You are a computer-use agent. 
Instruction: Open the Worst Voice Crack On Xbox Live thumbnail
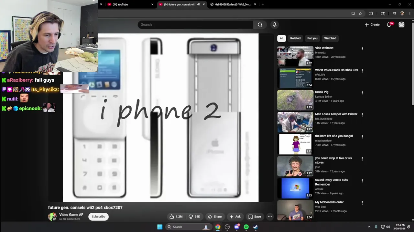295,78
